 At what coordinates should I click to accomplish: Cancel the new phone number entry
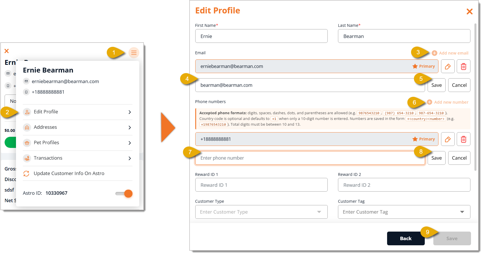[x=459, y=158]
